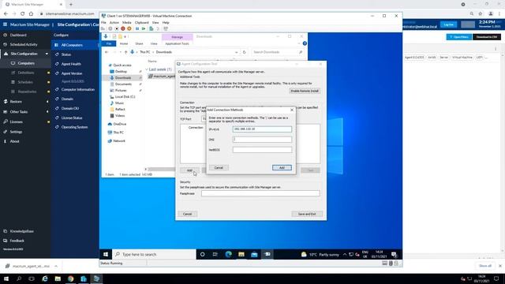The height and width of the screenshot is (284, 505).
Task: Open the Dashboard page in Site Manager sidebar
Action: [18, 35]
